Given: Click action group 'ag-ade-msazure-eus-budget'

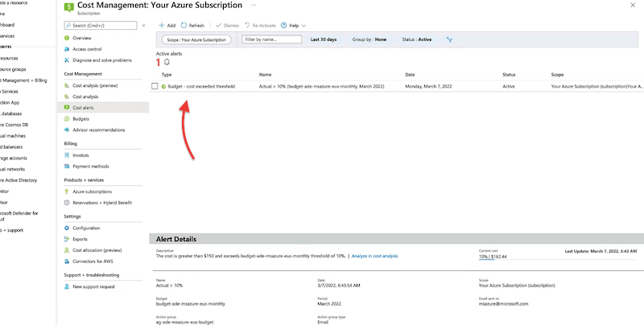Looking at the screenshot, I should point(185,323).
